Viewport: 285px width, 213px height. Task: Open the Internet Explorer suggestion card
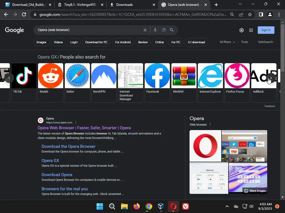click(x=210, y=83)
